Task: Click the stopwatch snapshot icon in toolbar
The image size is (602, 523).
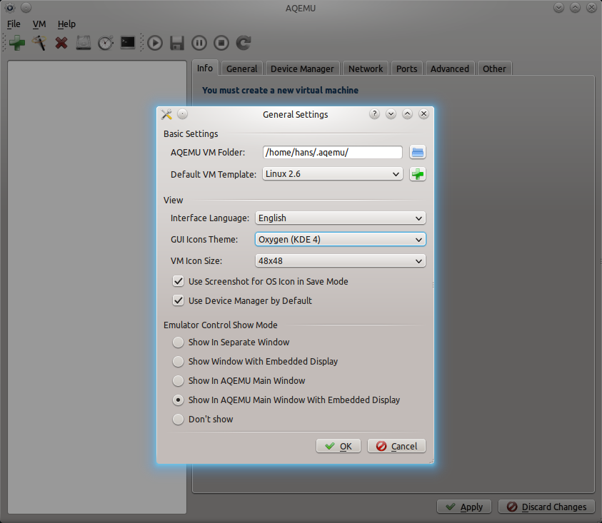Action: (106, 43)
